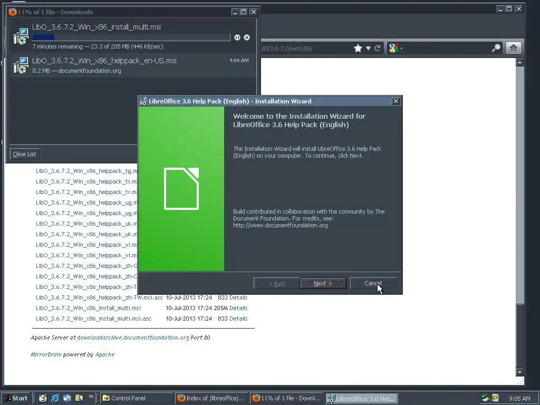
Task: Click the magnifier Quick Launch icon in taskbar
Action: [79, 398]
